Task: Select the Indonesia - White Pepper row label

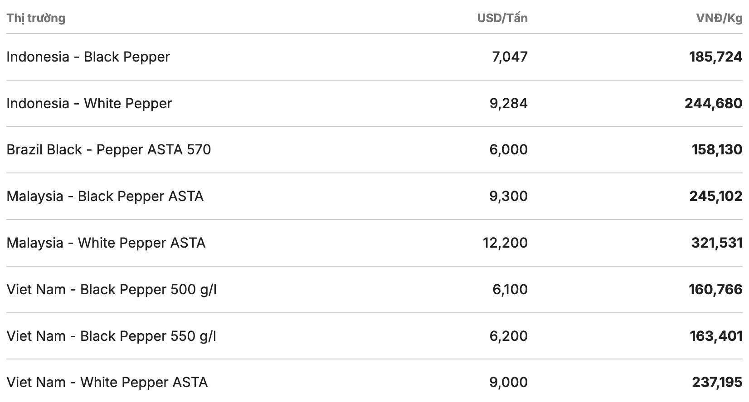Action: coord(89,104)
